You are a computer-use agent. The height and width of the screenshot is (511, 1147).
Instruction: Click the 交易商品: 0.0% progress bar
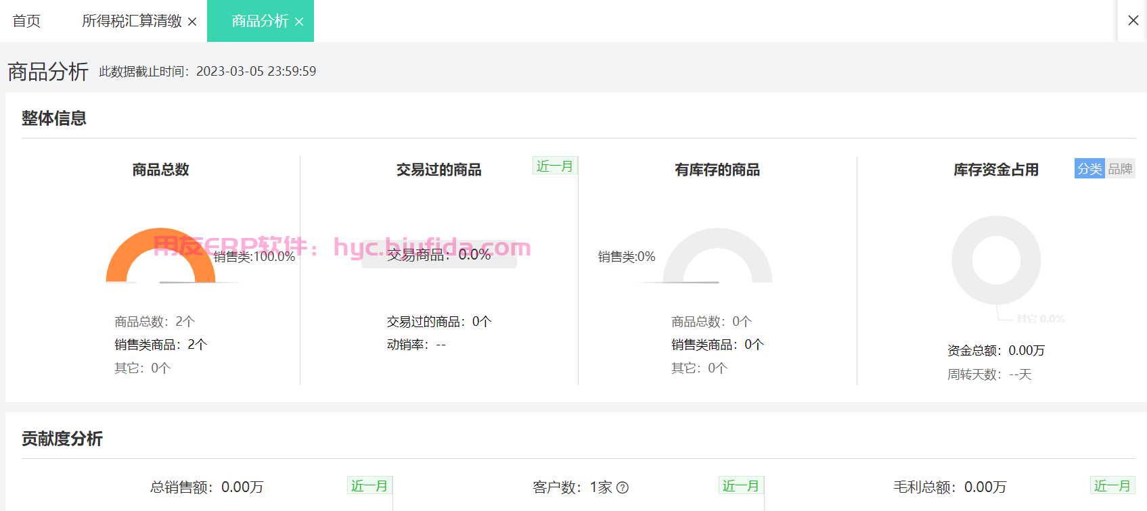click(x=439, y=254)
